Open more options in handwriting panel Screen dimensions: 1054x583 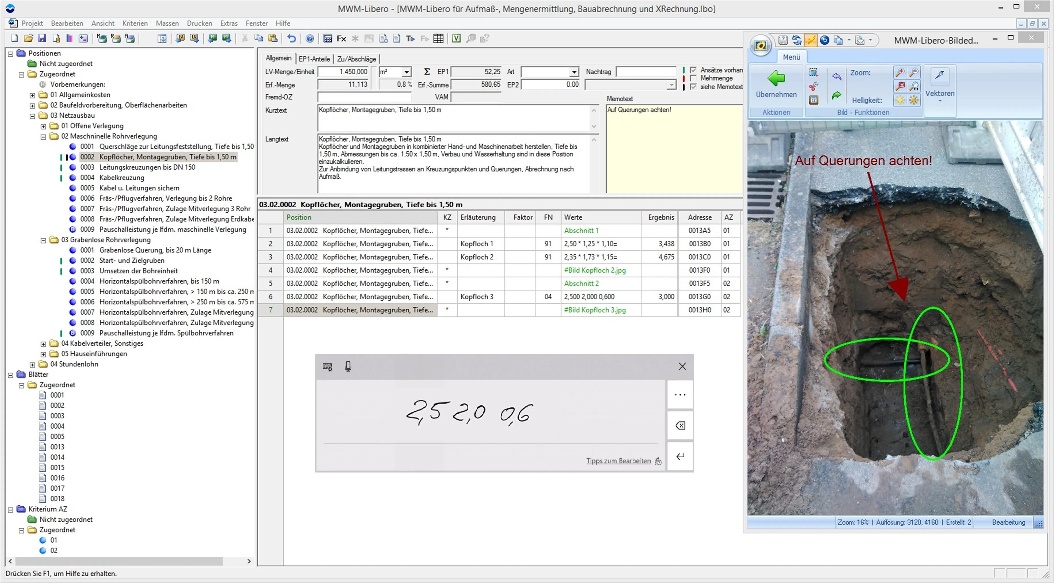(680, 395)
